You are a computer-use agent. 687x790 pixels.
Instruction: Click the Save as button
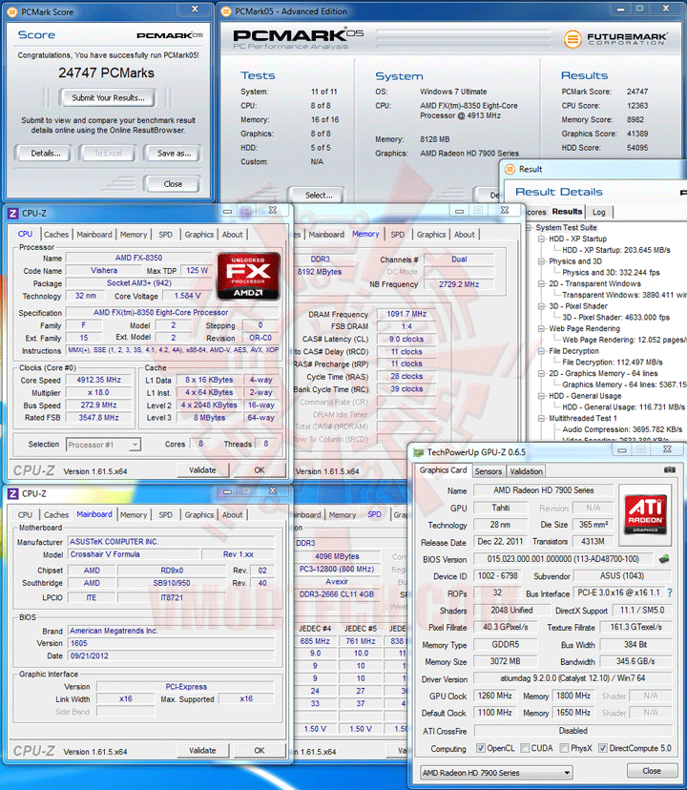pyautogui.click(x=174, y=154)
